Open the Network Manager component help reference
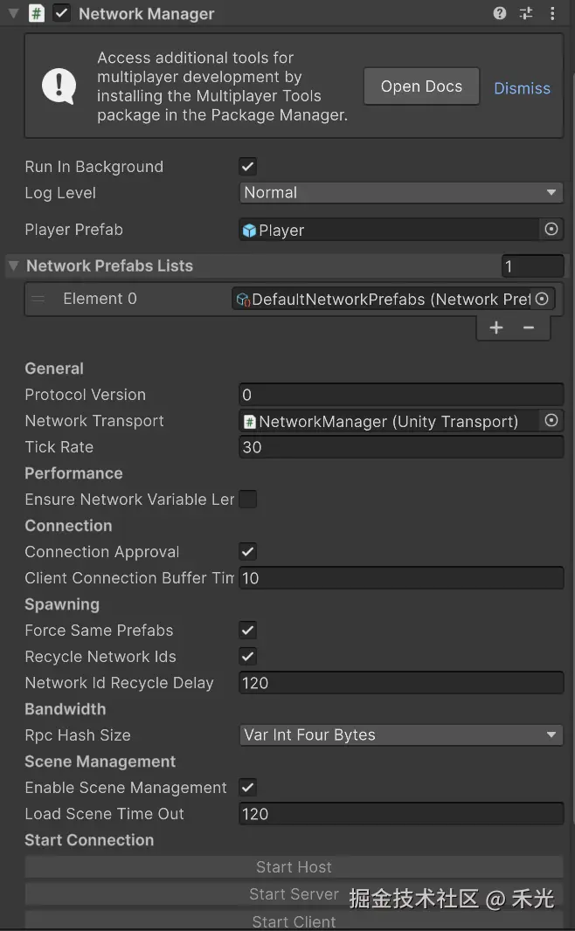The image size is (575, 931). point(500,13)
